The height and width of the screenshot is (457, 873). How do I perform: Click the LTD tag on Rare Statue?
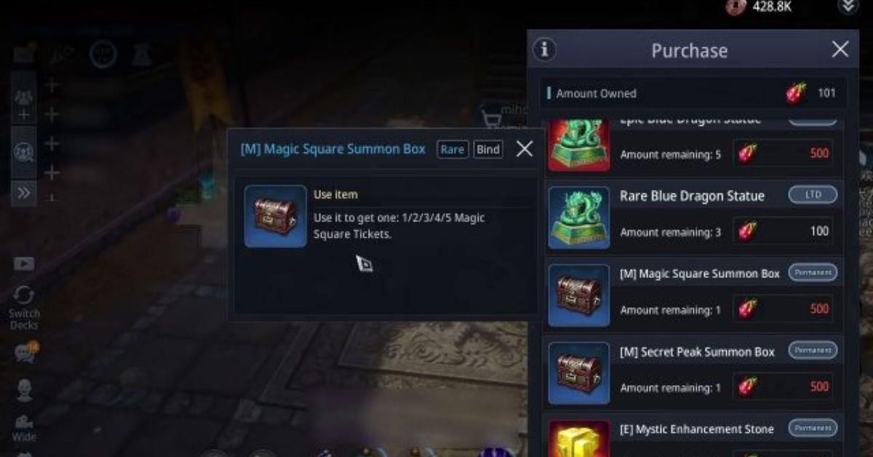click(x=813, y=195)
